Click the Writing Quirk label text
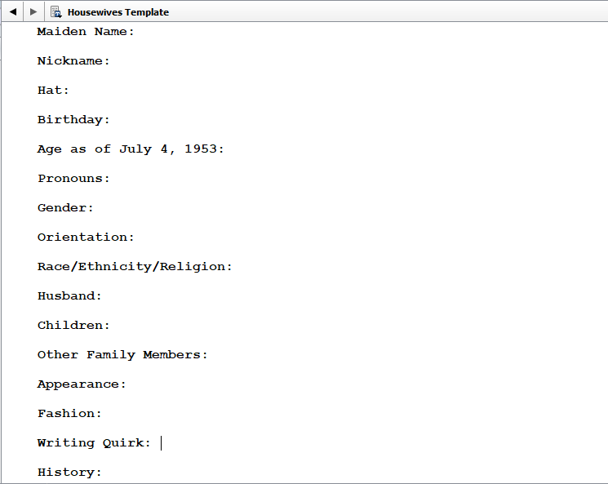Image resolution: width=608 pixels, height=484 pixels. [94, 443]
